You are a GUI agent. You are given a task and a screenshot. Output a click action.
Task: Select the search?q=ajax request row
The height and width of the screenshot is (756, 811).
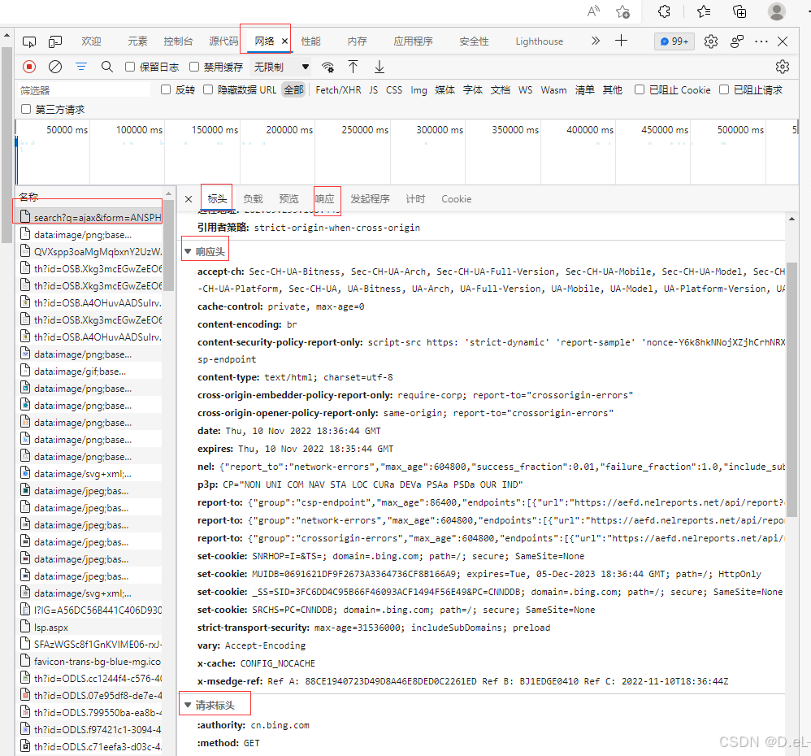89,218
